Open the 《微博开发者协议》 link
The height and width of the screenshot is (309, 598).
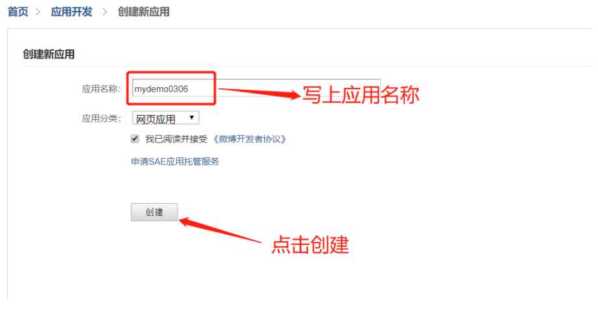[x=249, y=139]
